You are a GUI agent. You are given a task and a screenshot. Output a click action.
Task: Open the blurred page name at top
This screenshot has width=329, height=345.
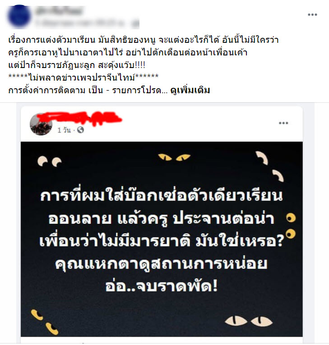59,11
